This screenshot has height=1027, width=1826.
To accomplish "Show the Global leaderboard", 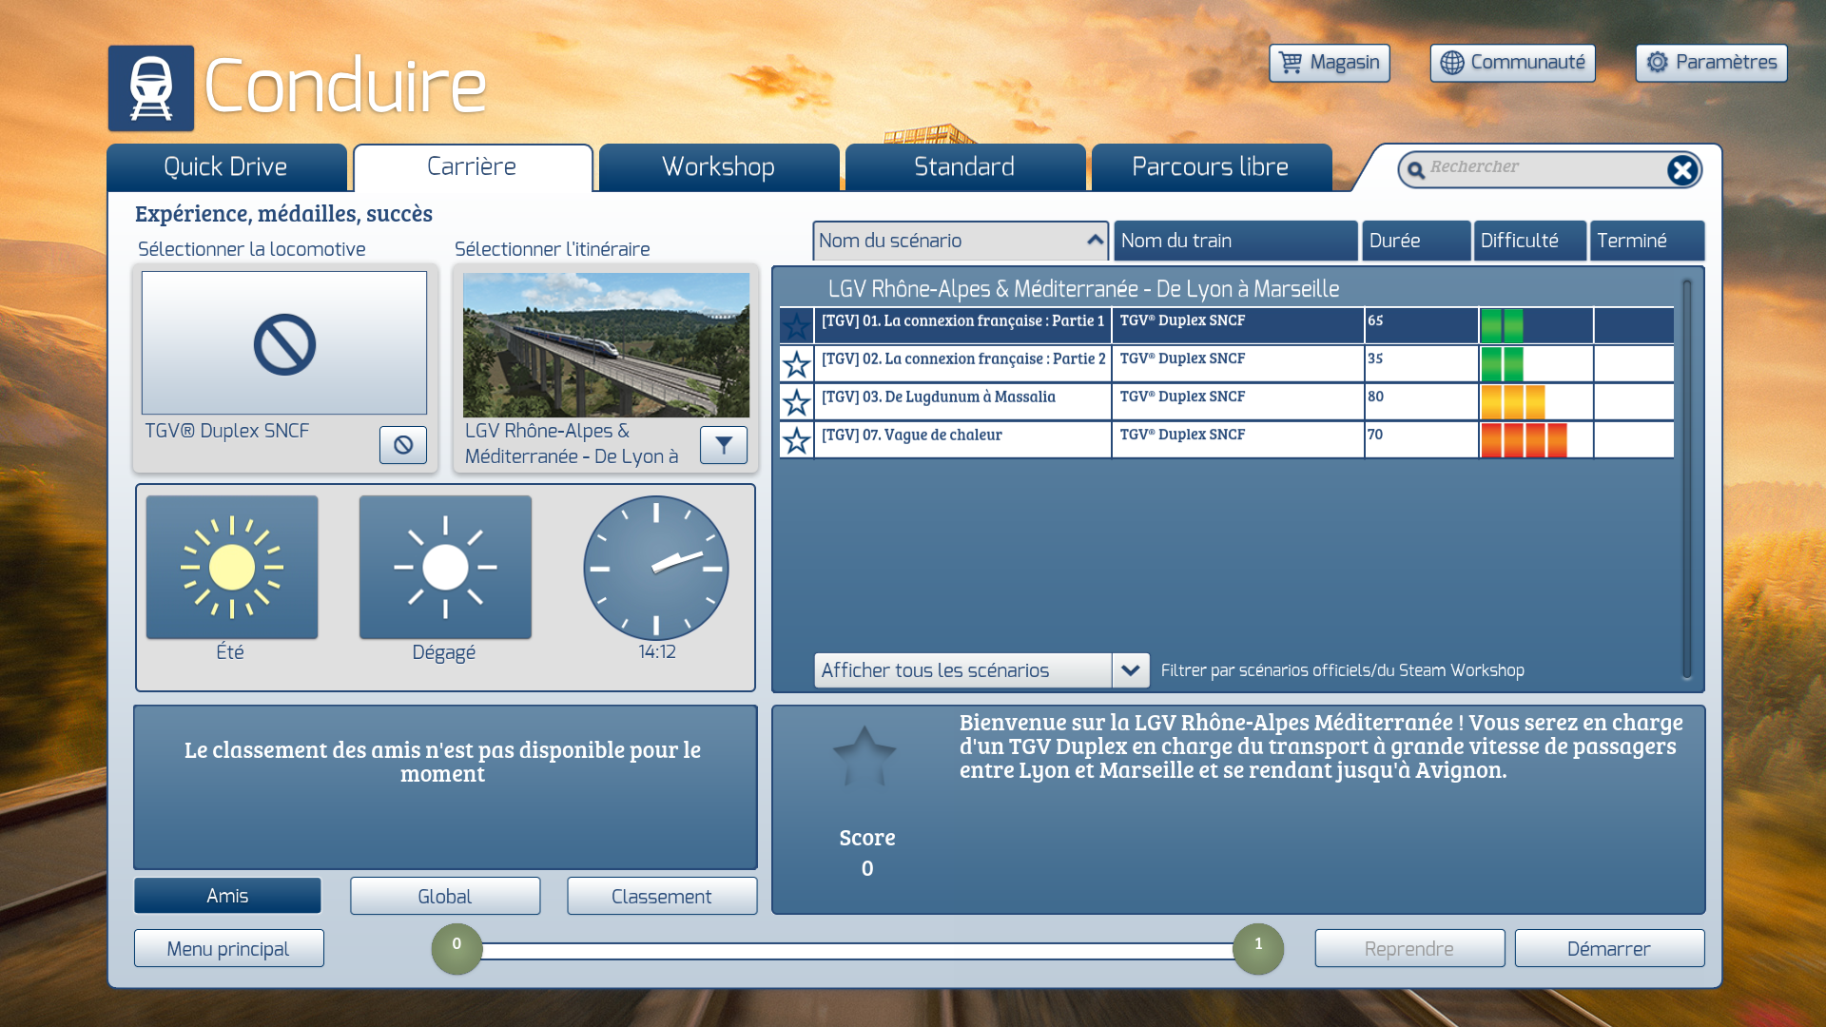I will click(x=445, y=896).
